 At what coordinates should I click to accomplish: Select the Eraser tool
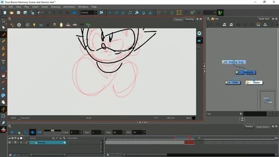pyautogui.click(x=3, y=55)
